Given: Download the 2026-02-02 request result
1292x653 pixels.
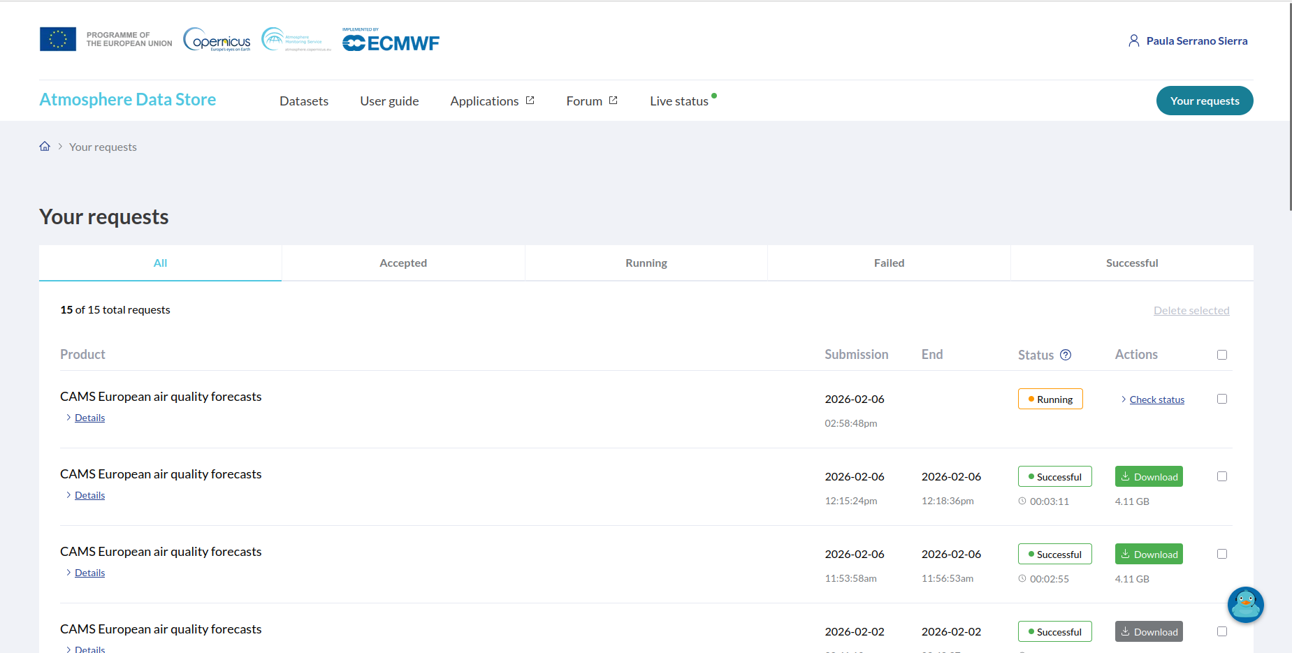Looking at the screenshot, I should [x=1149, y=631].
